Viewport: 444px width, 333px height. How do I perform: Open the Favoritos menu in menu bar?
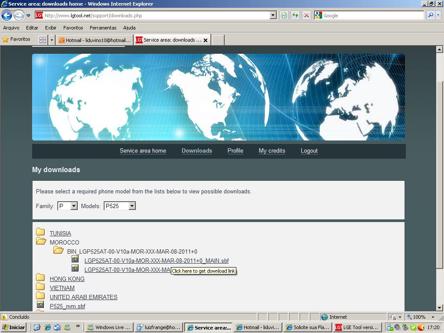[73, 28]
